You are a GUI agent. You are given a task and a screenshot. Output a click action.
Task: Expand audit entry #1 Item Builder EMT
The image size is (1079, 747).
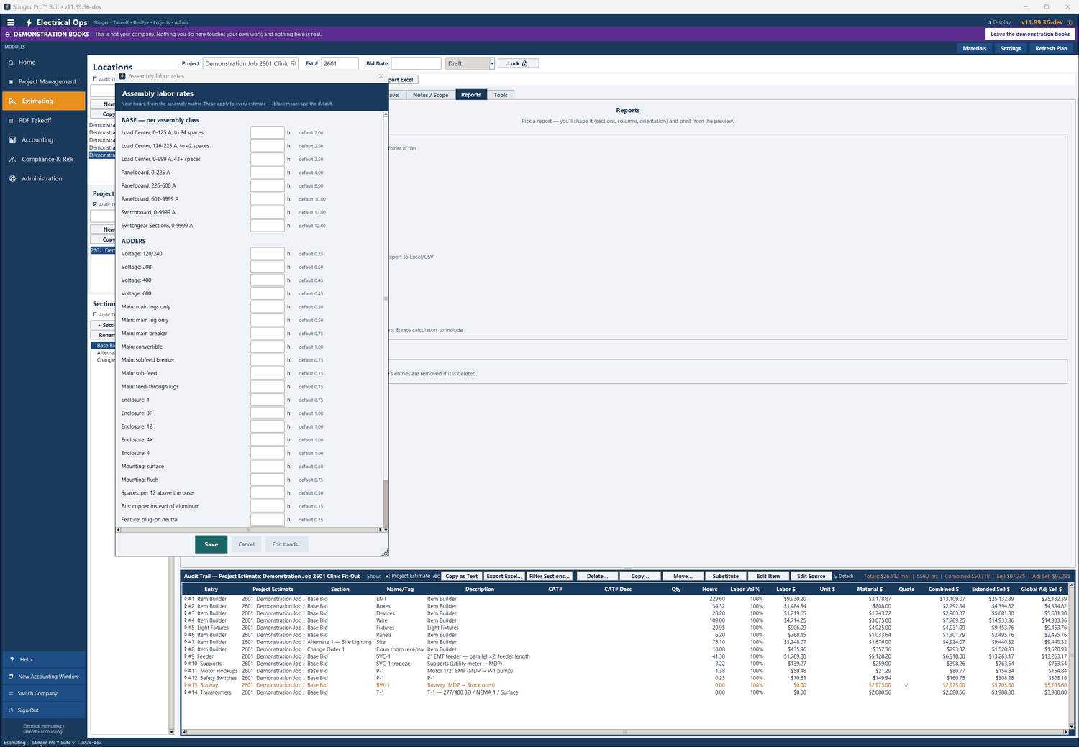click(186, 599)
